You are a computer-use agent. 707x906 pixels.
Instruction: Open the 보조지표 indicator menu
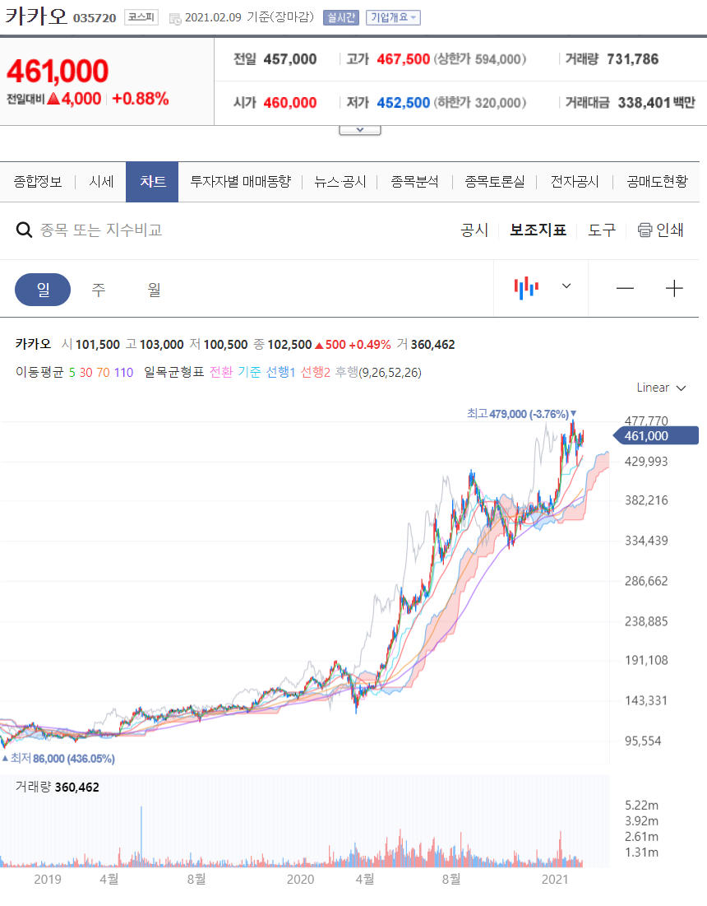538,230
